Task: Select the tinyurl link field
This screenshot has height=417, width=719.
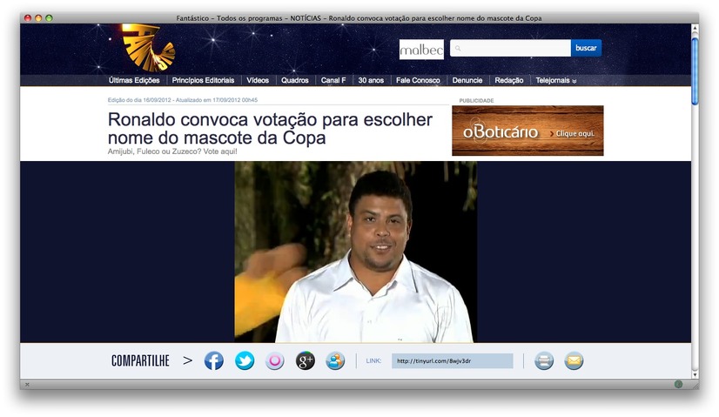Action: coord(452,361)
